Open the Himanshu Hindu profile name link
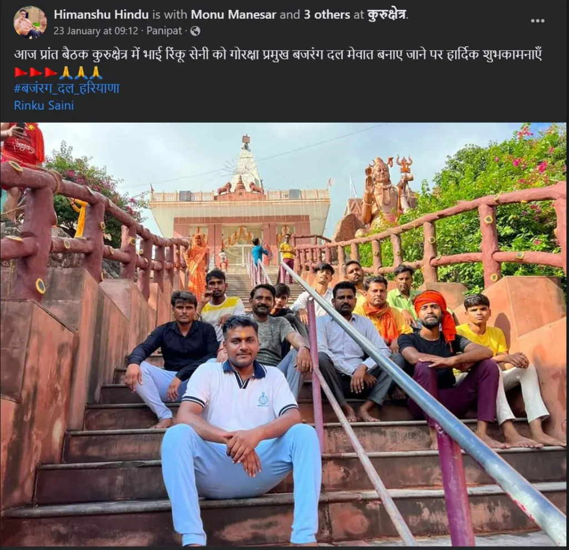Image resolution: width=569 pixels, height=550 pixels. tap(101, 15)
